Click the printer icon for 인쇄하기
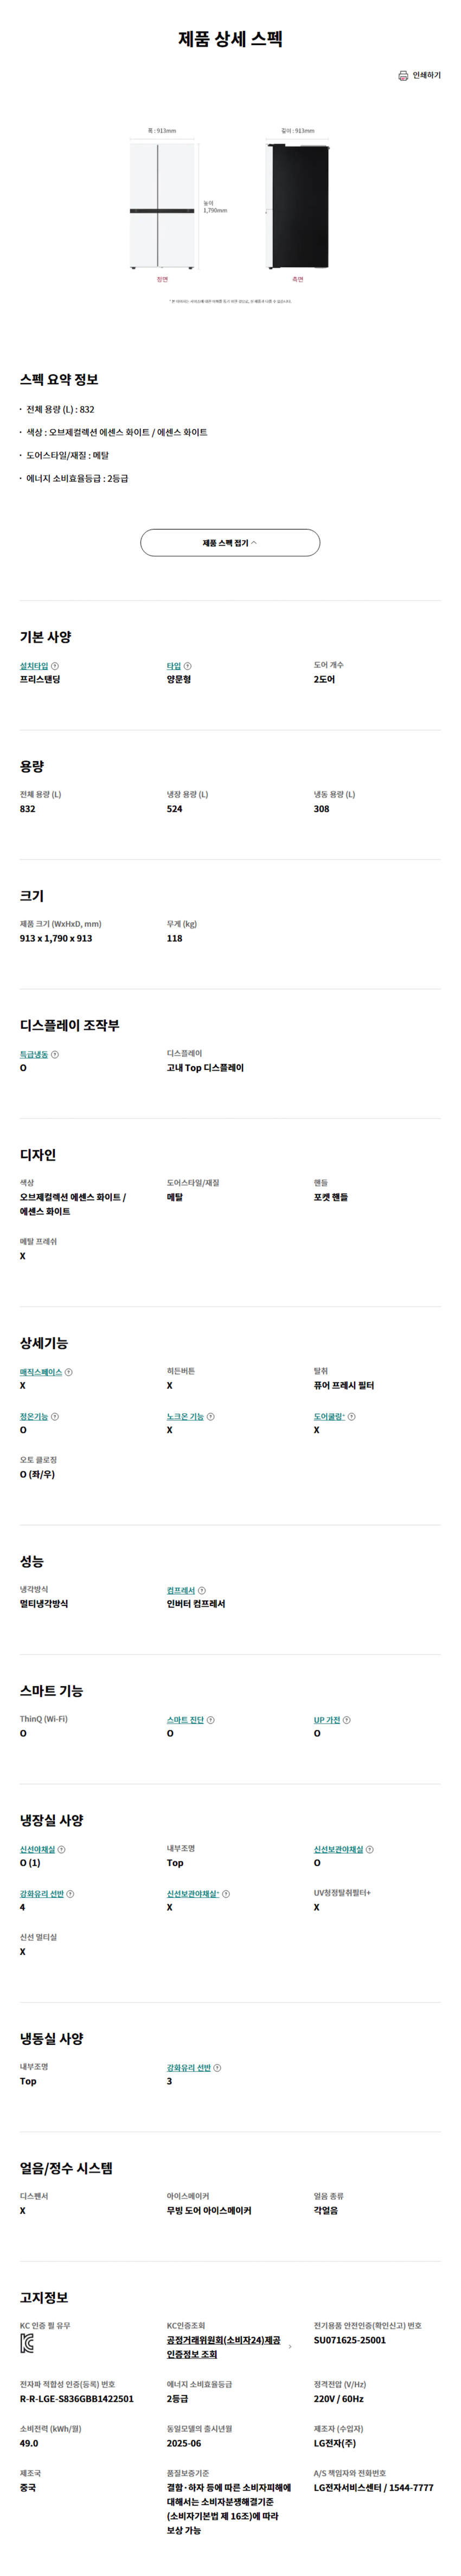 pyautogui.click(x=403, y=75)
